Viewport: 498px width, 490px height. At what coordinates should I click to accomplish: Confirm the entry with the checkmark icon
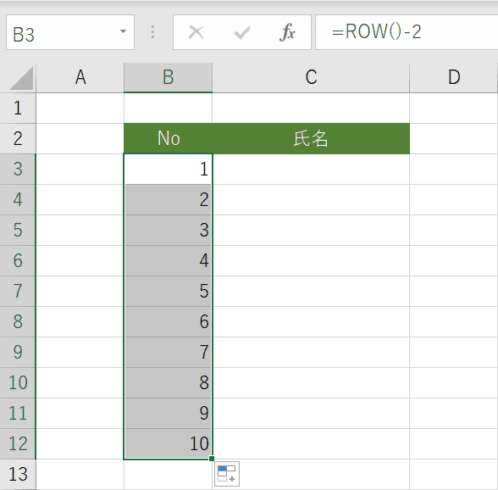(242, 32)
